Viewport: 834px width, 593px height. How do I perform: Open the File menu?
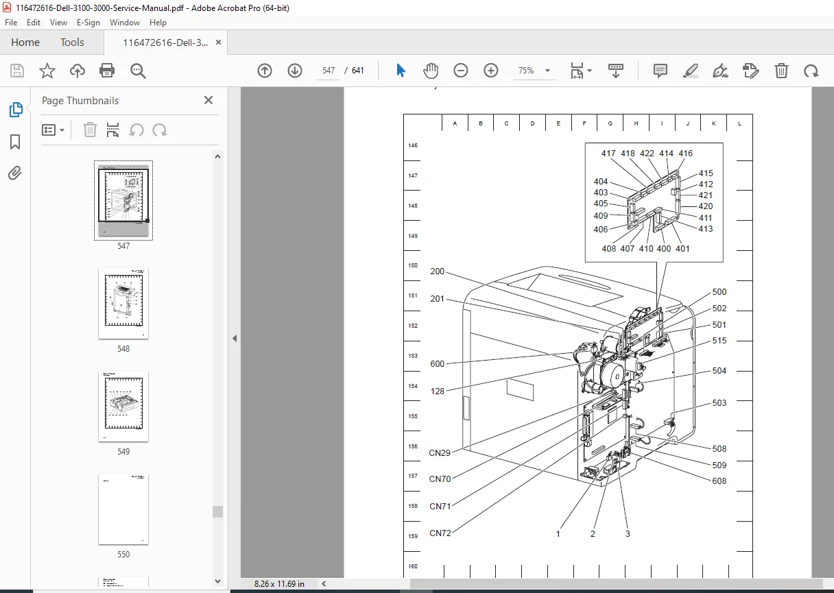11,23
